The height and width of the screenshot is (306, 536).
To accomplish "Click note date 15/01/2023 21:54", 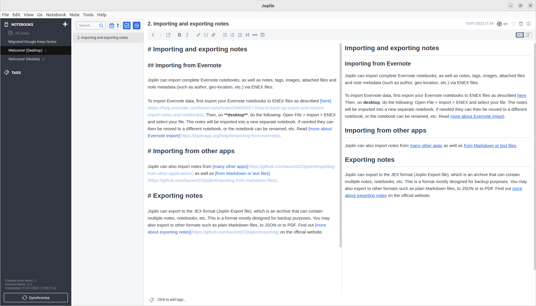I will click(479, 24).
